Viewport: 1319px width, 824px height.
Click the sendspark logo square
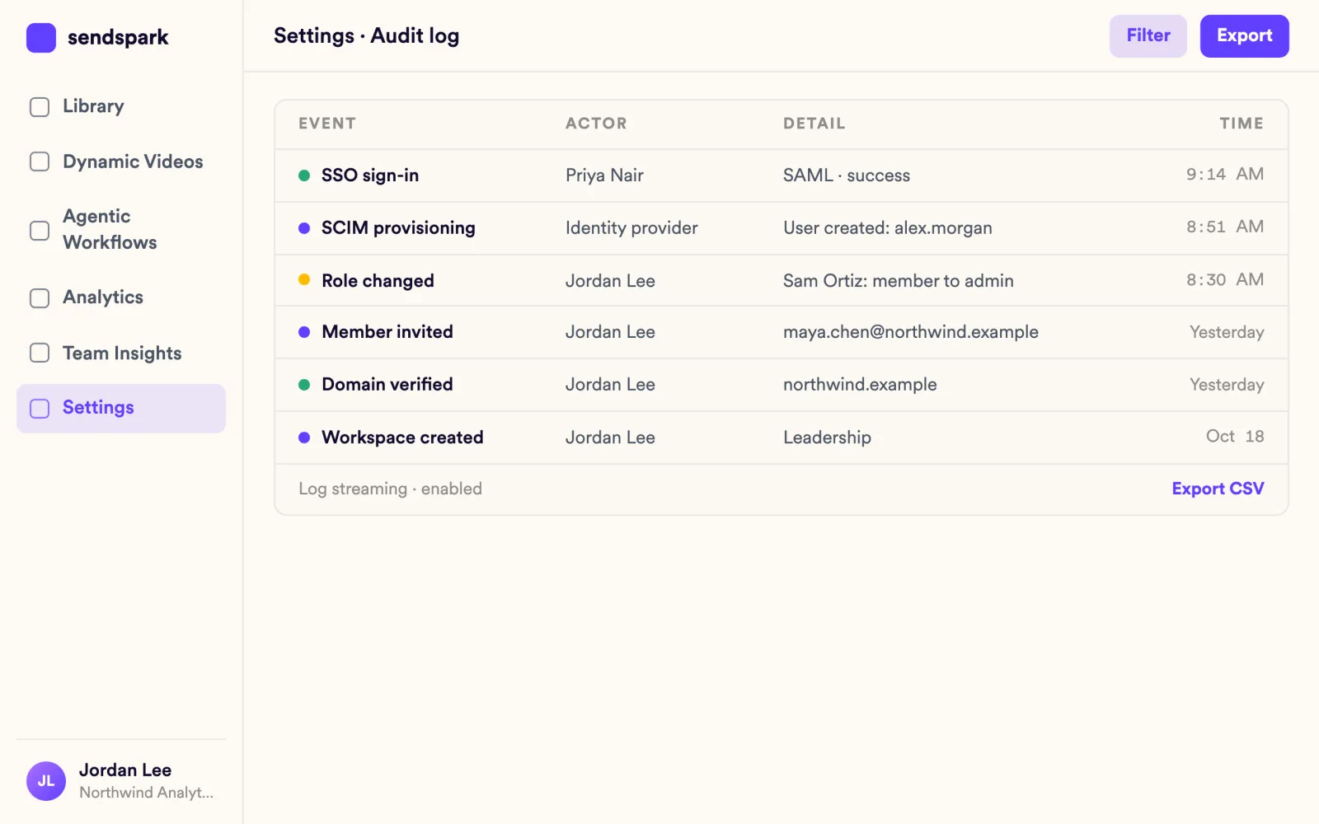tap(41, 37)
